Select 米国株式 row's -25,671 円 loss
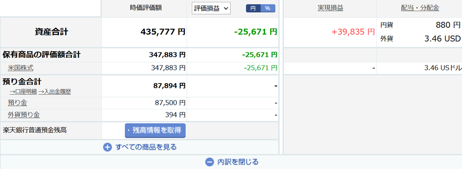 coord(261,68)
